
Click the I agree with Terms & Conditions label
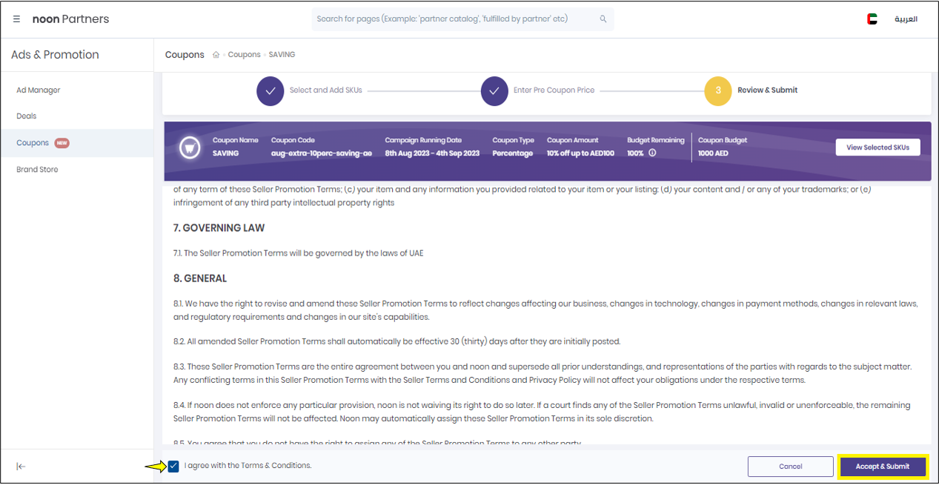pos(248,466)
